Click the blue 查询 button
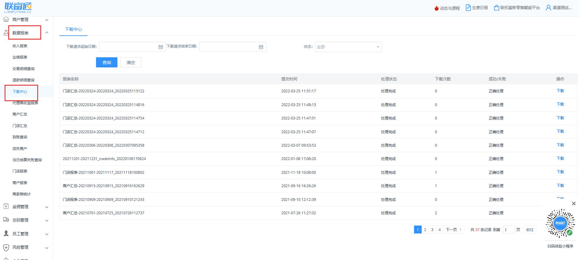579x260 pixels. [107, 62]
